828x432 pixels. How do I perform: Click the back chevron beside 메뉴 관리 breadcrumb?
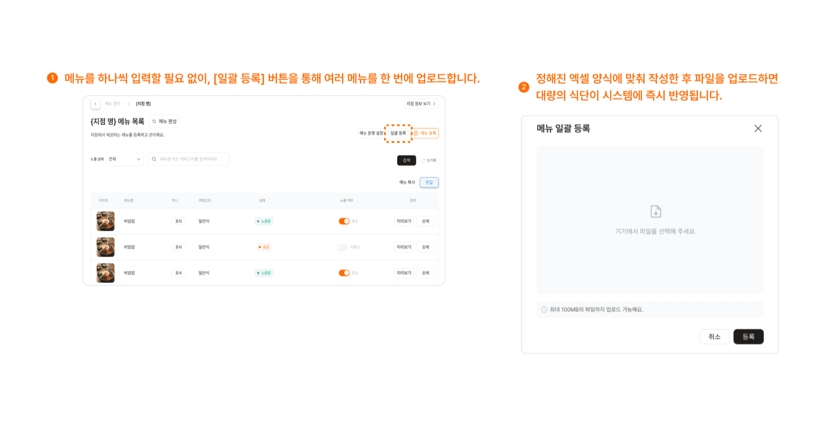(x=96, y=104)
